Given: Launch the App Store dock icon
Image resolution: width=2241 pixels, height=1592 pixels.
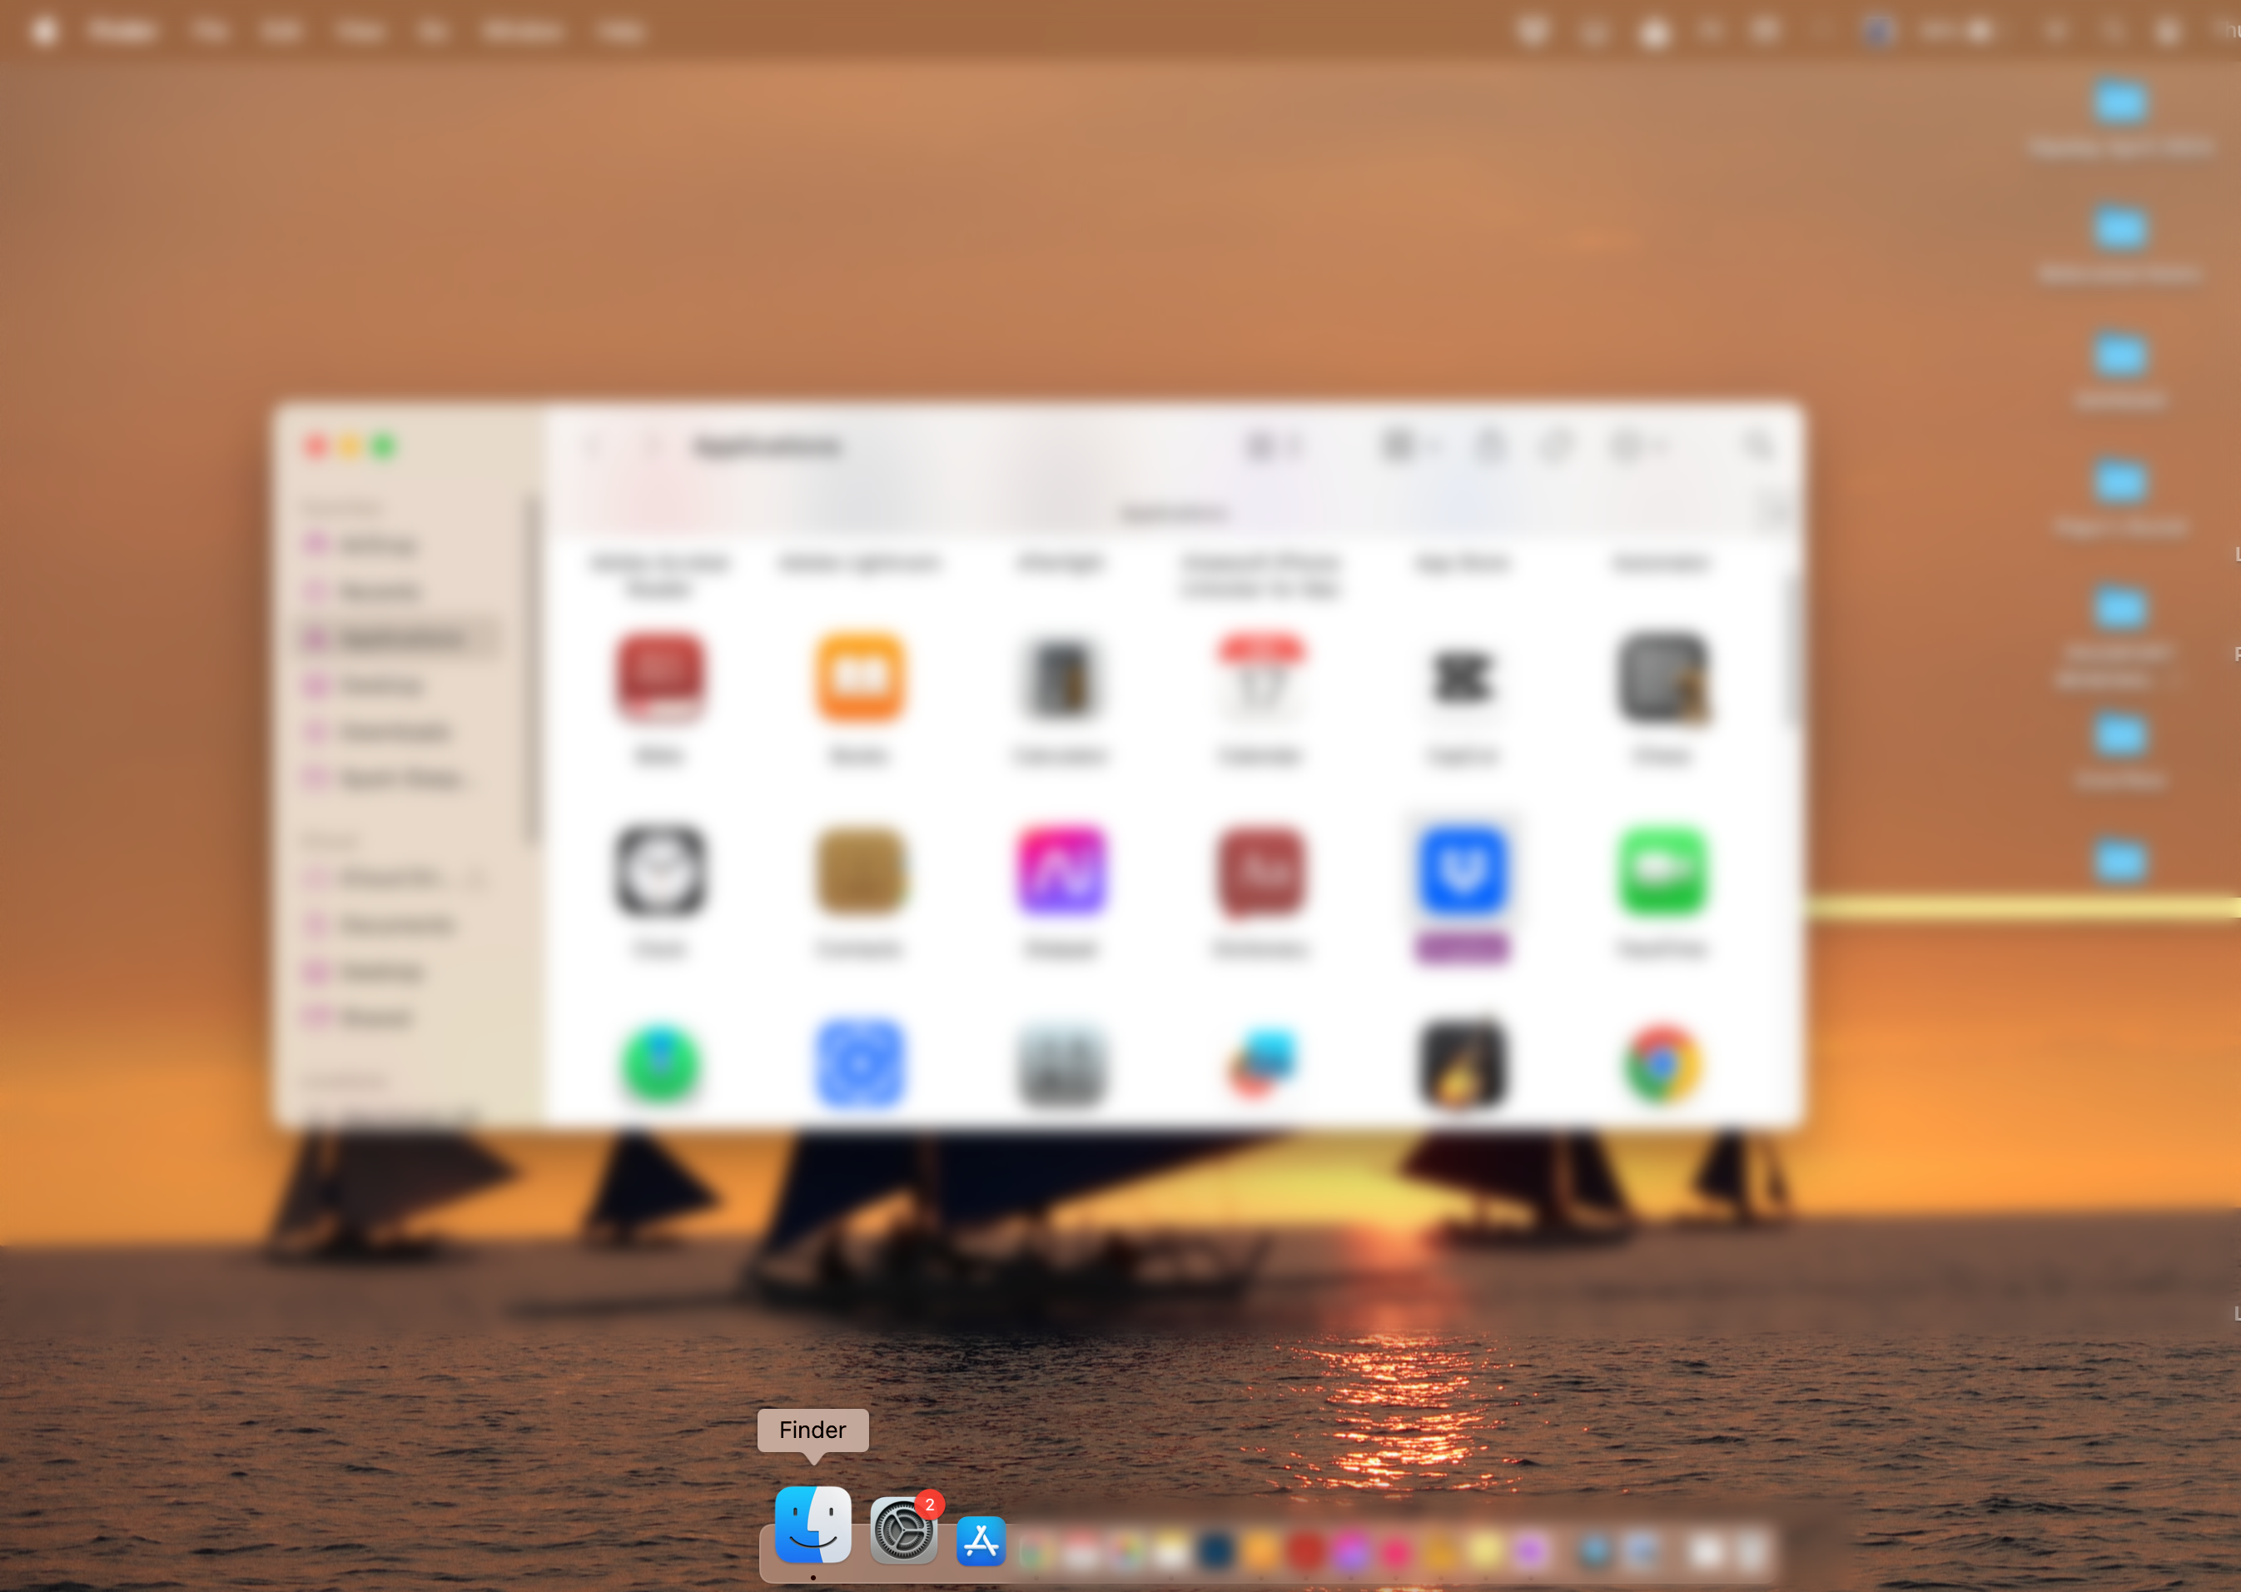Looking at the screenshot, I should pos(981,1540).
